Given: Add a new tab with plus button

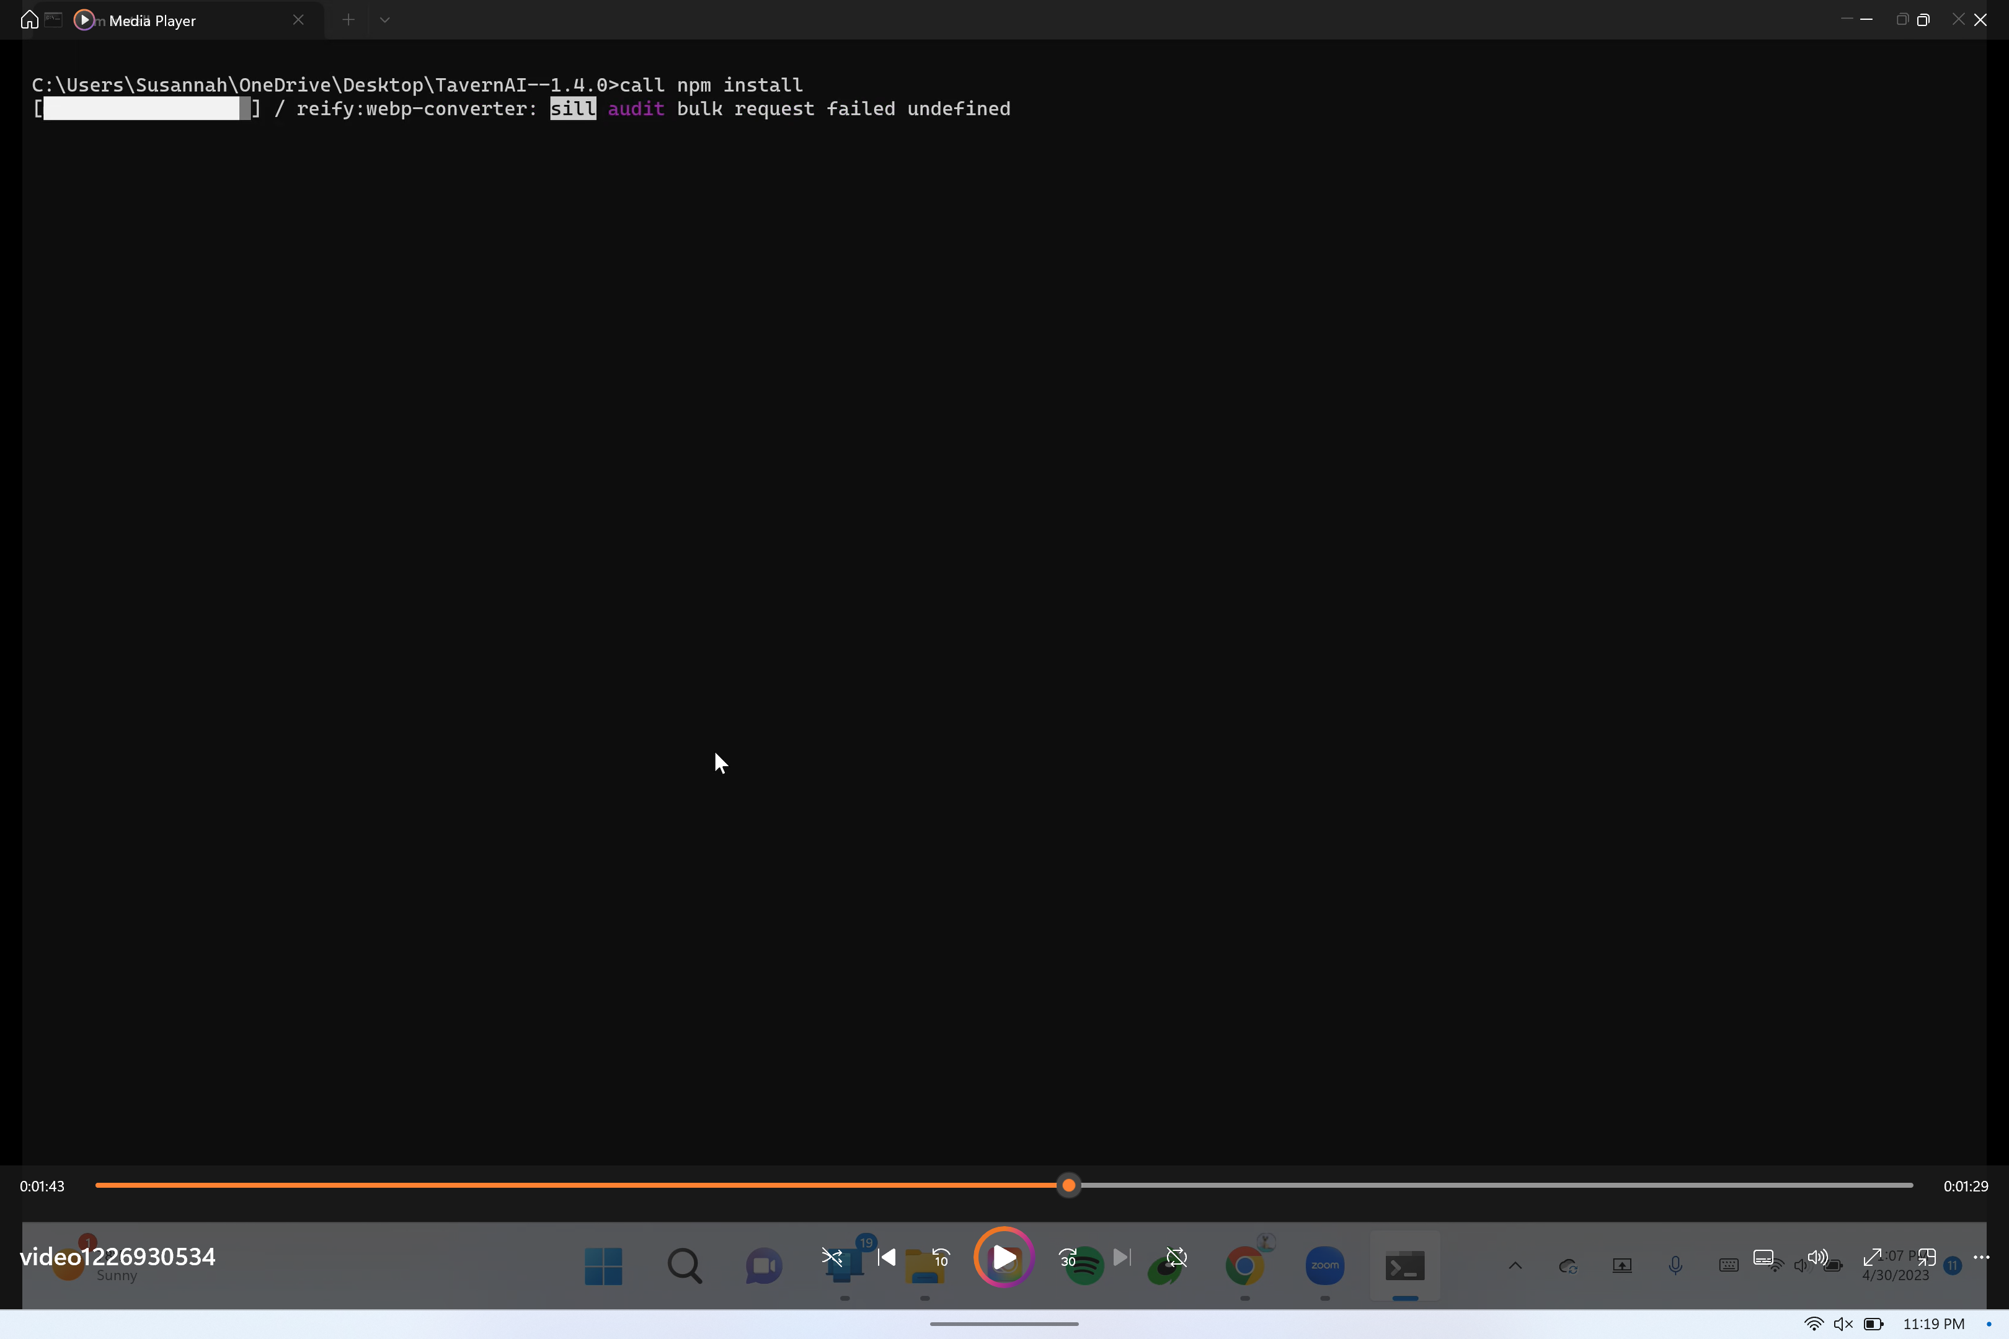Looking at the screenshot, I should click(348, 20).
